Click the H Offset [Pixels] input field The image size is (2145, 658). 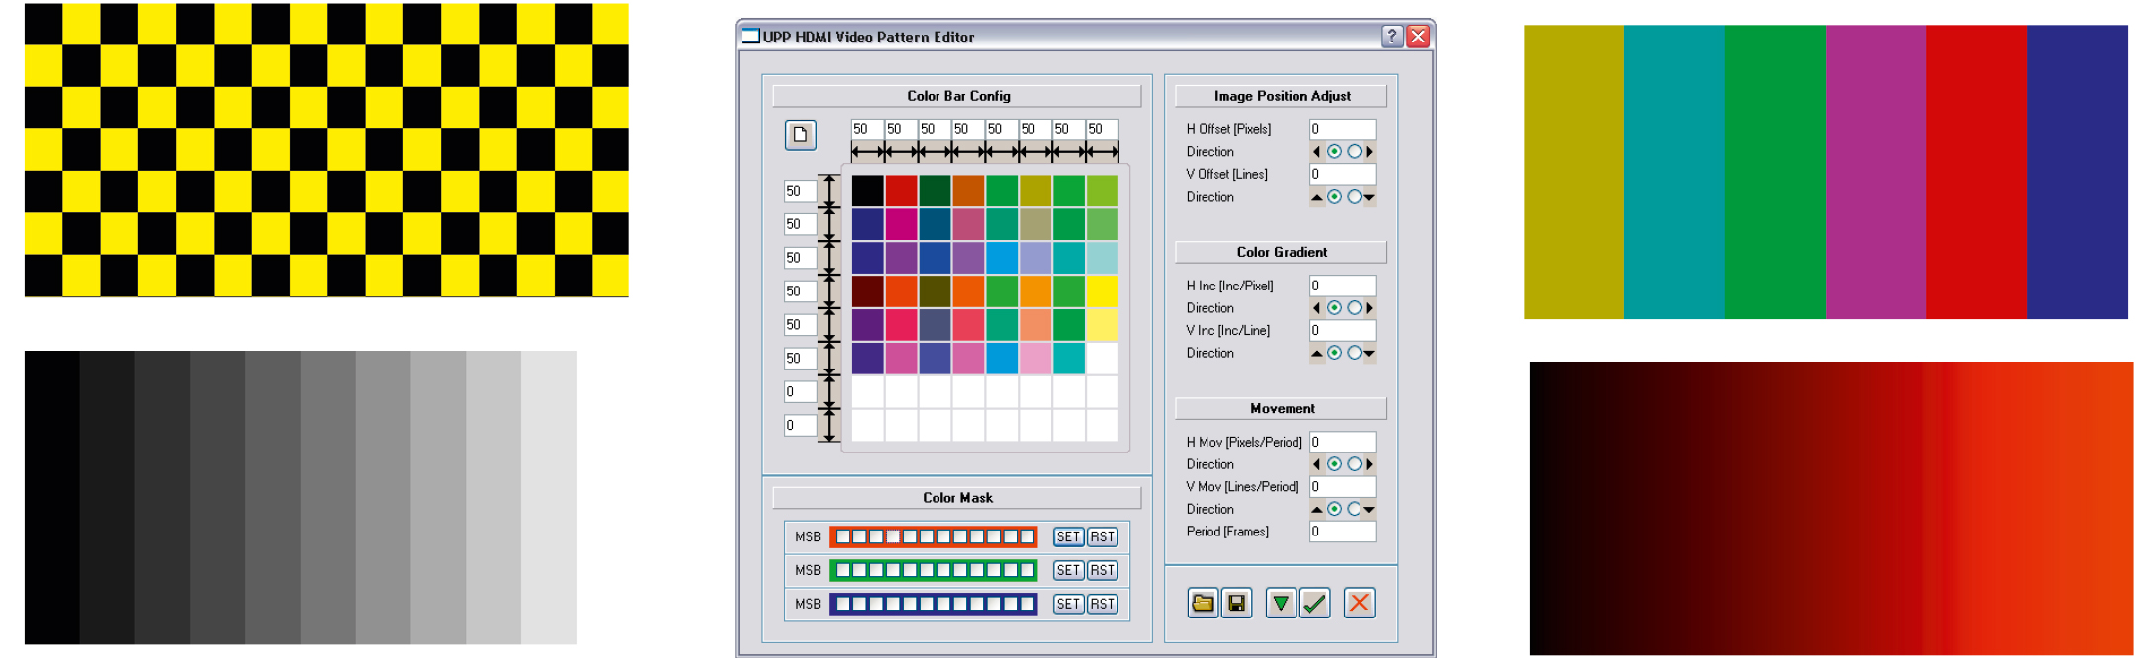coord(1342,129)
